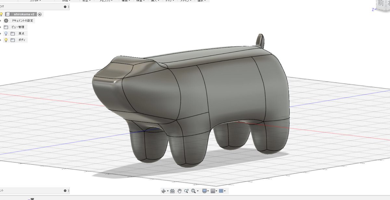Collapse the browser panel with minus button

65,7
